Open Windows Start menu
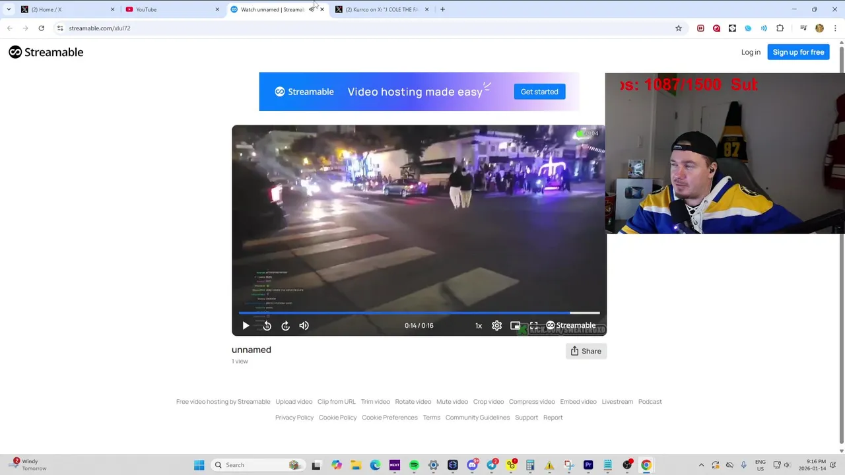The image size is (845, 475). [199, 465]
